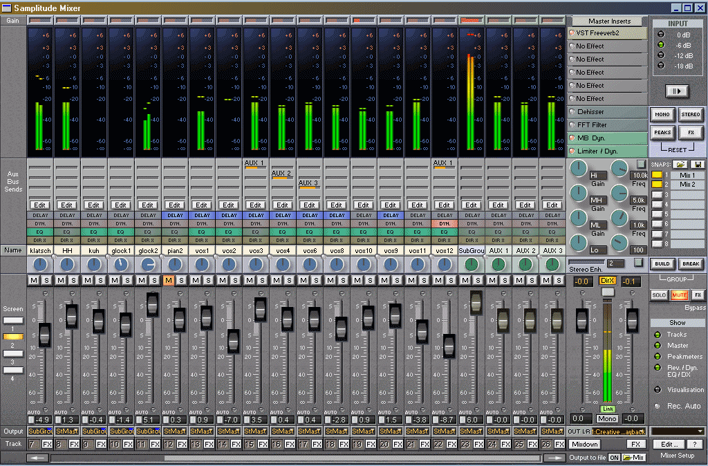The height and width of the screenshot is (466, 708).
Task: Recall the Mix 2 snapshot
Action: tap(687, 184)
